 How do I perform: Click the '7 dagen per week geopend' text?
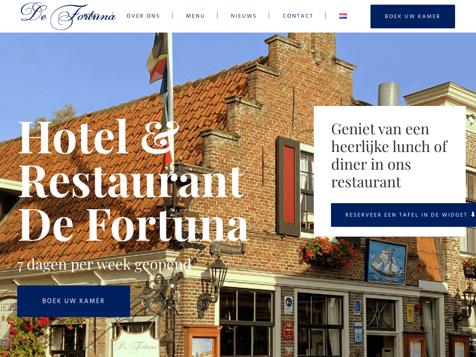(104, 264)
